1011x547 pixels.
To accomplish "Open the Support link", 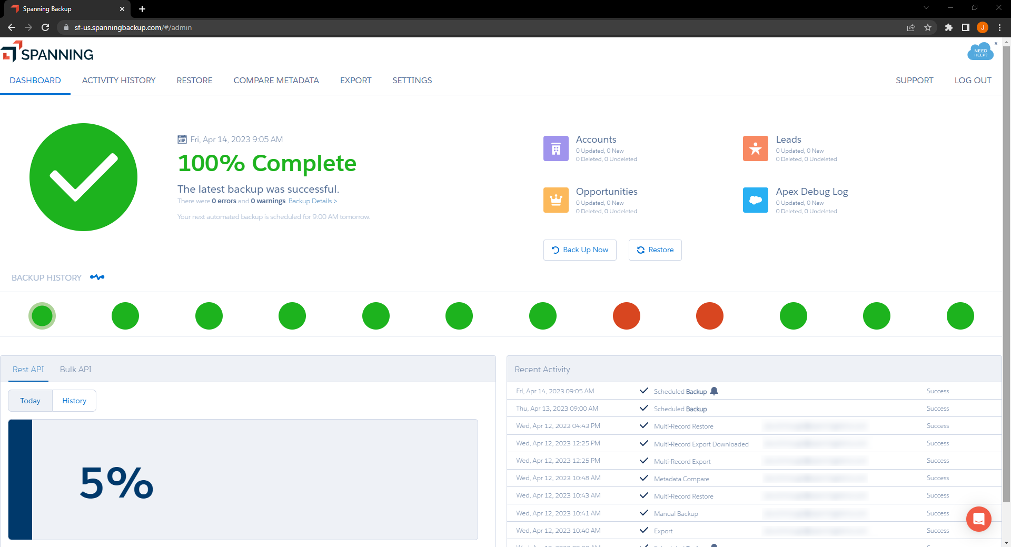I will (914, 81).
